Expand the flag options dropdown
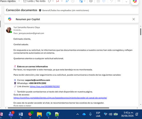Image resolution: width=142 pixels, height=119 pixels. coord(62,1)
